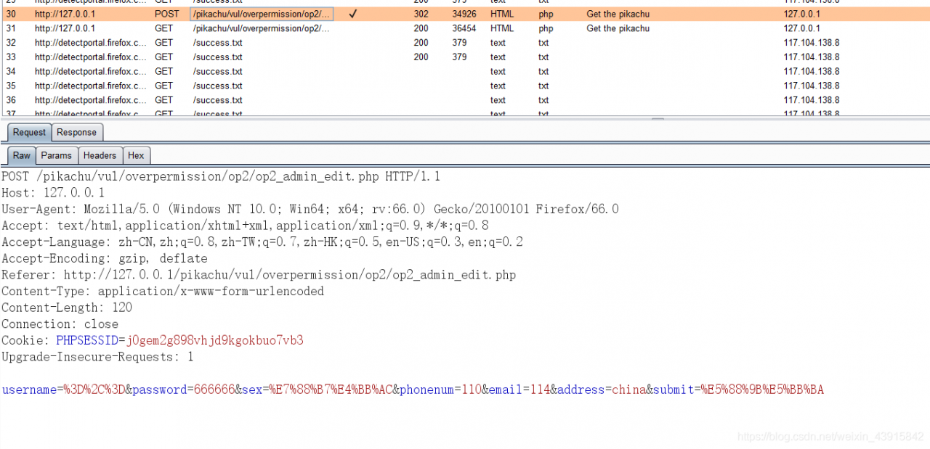Click the Get the pikachu title in row 30

618,14
